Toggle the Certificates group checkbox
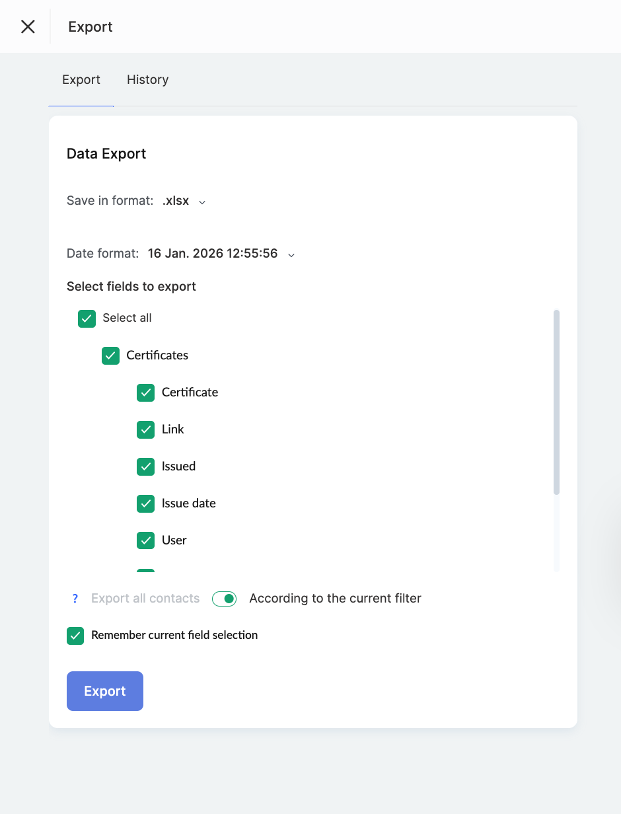The image size is (621, 814). (110, 355)
